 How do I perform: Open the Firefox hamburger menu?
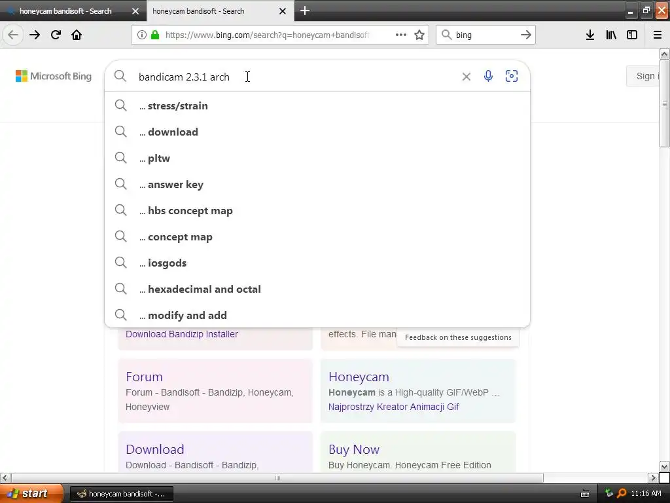(x=658, y=35)
